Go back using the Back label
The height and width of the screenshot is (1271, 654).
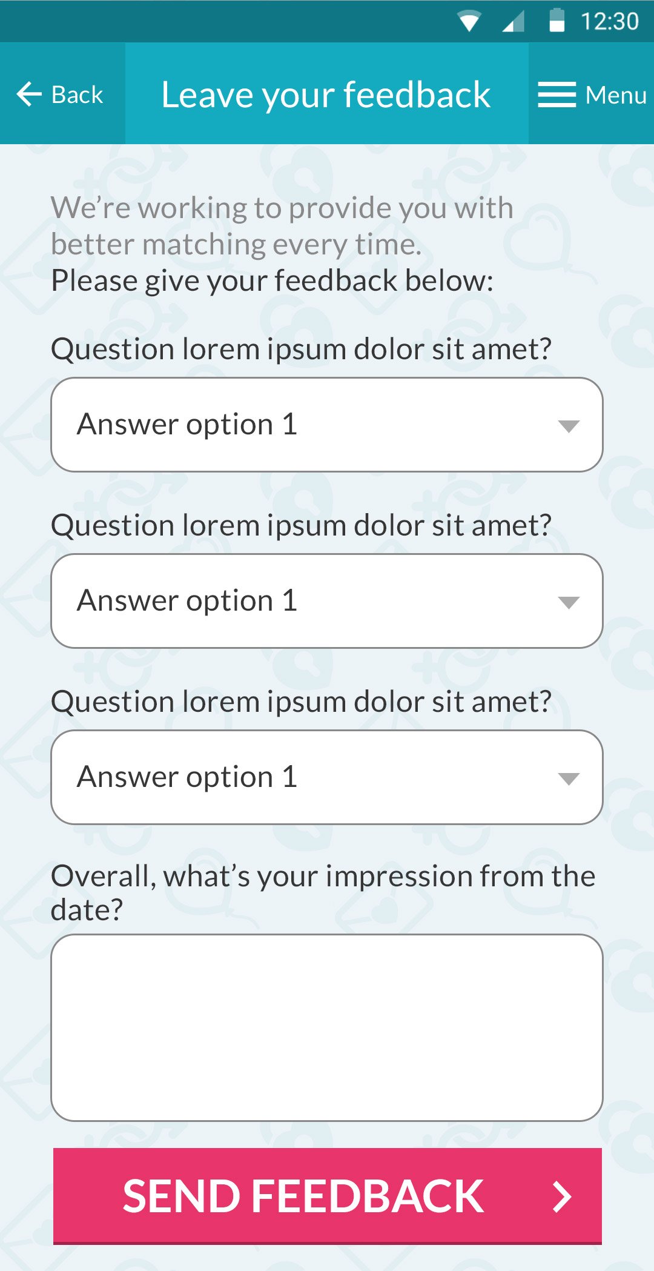pos(78,95)
